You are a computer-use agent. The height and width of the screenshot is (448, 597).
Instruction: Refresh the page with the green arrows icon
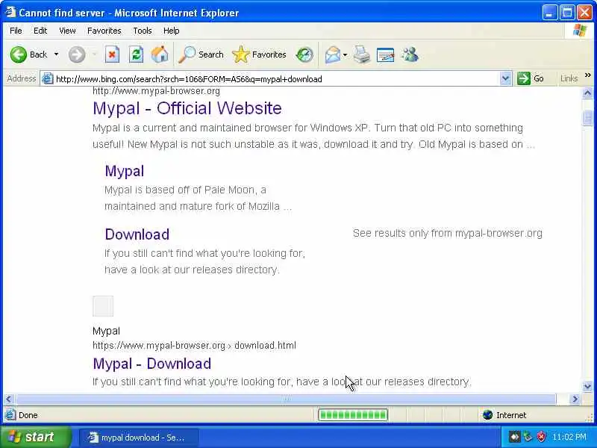[x=136, y=55]
